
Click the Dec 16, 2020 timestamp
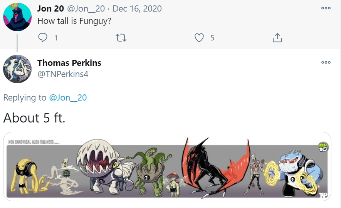click(137, 8)
